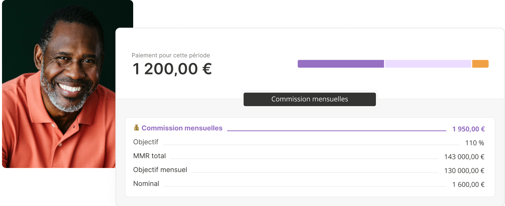Select the Nominal row label

146,183
